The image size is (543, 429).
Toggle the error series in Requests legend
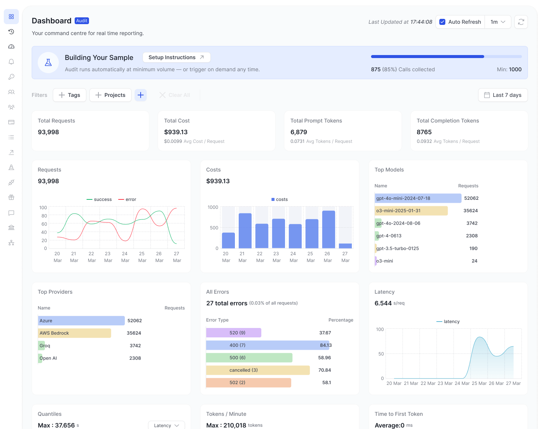(127, 199)
